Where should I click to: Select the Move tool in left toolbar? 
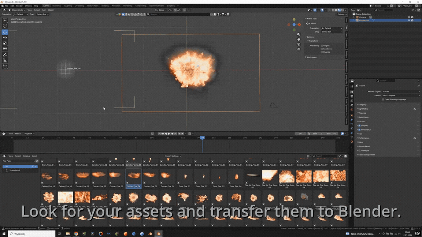pos(5,32)
